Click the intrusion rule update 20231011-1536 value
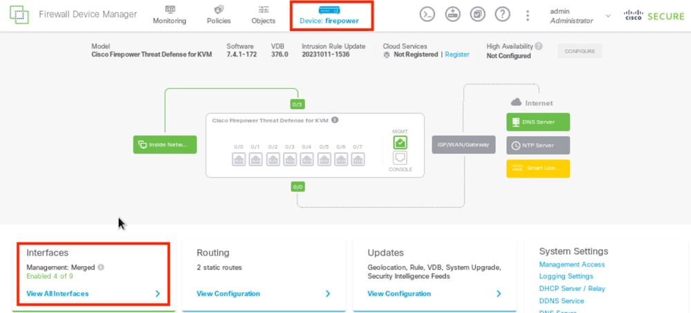 tap(326, 55)
